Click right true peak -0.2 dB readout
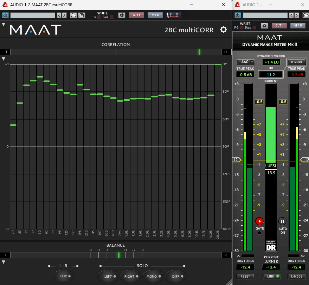 tap(297, 75)
